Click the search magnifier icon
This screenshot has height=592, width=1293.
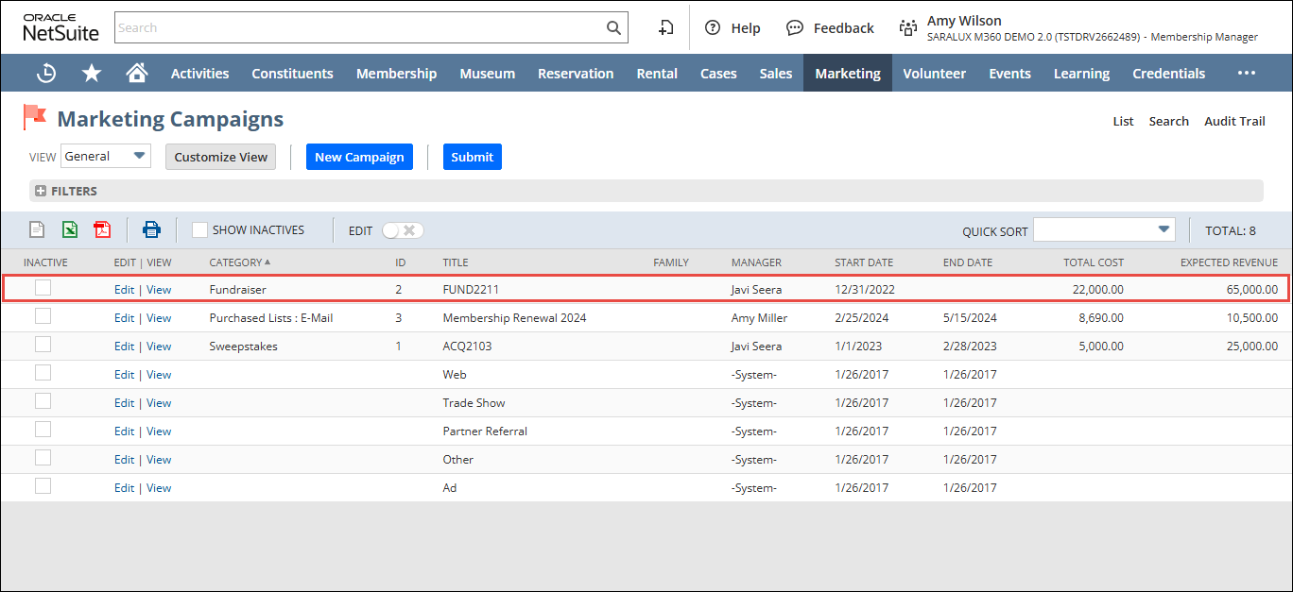click(613, 28)
